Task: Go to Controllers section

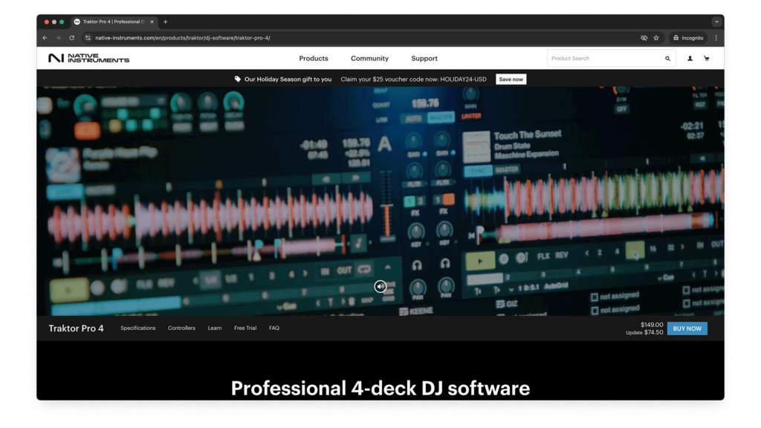Action: click(181, 328)
